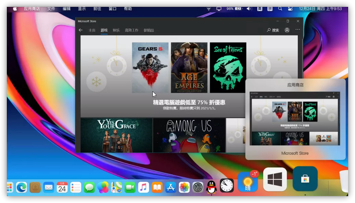
Task: Open the 前往 menu
Action: point(97,9)
